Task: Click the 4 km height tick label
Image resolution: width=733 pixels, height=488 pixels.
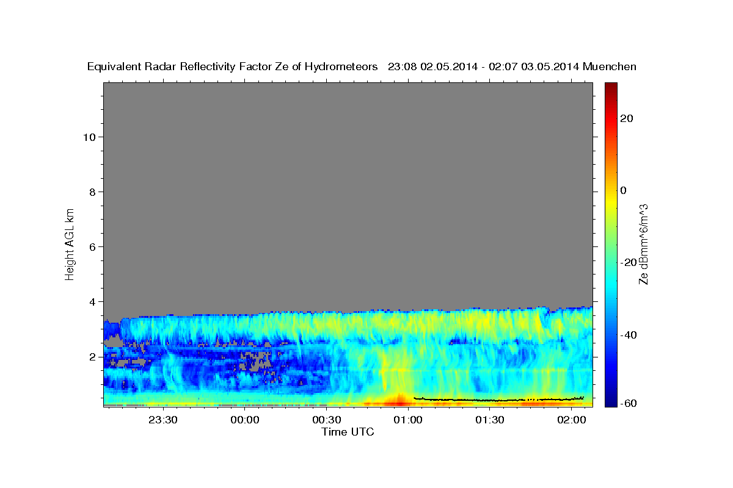Action: click(92, 301)
